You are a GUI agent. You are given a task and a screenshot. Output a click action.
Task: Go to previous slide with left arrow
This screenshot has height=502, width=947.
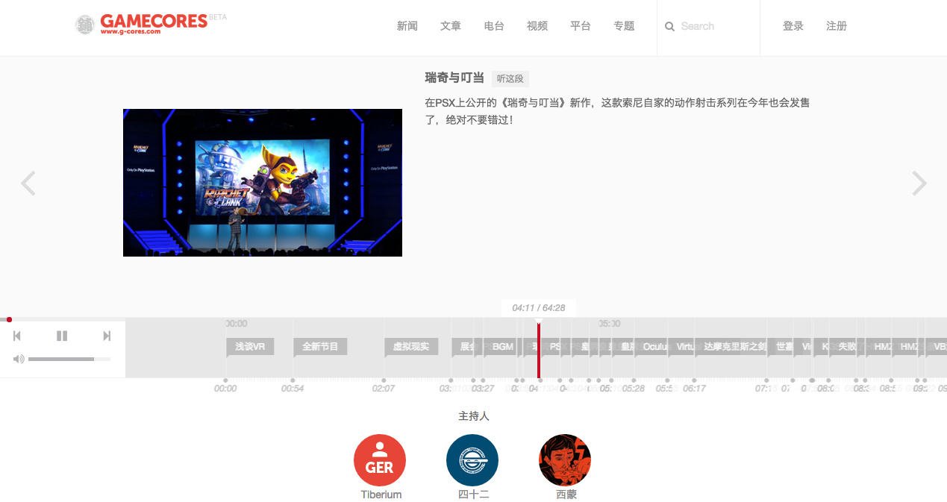pyautogui.click(x=28, y=183)
